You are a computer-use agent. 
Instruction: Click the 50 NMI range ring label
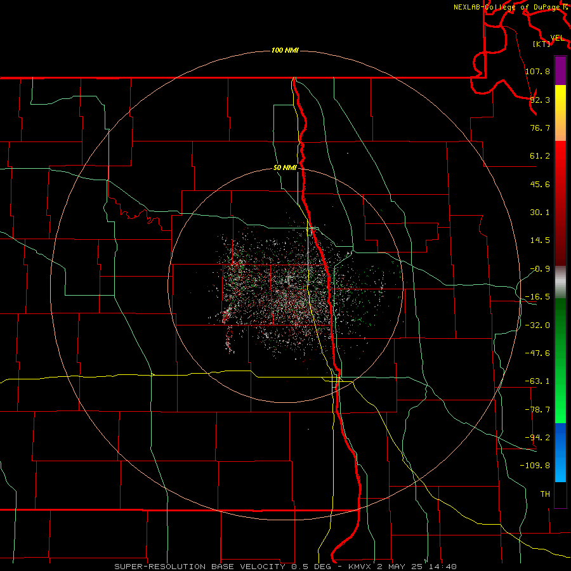(x=285, y=168)
